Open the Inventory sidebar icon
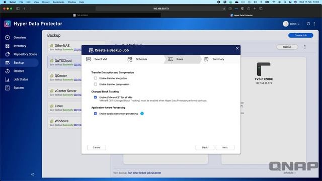Image resolution: width=322 pixels, height=181 pixels. point(8,46)
